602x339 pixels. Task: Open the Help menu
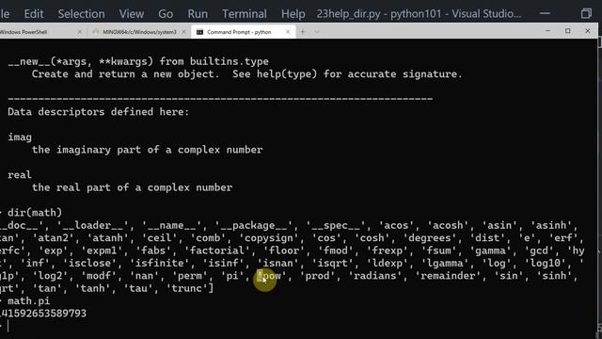coord(293,14)
